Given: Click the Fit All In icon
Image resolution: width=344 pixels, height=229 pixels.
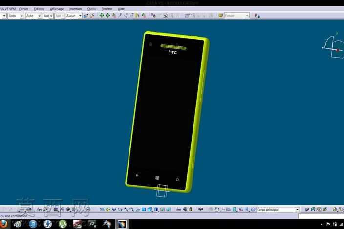Looking at the screenshot, I should (108, 209).
